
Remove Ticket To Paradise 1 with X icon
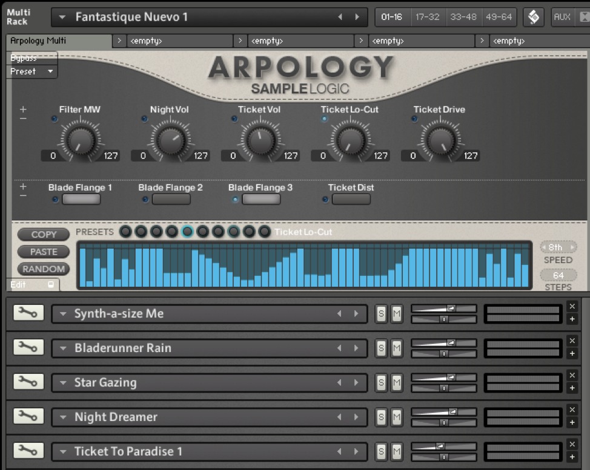click(x=572, y=444)
